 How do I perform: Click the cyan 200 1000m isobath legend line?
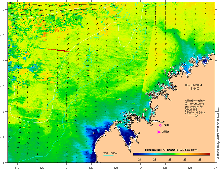point(108,155)
